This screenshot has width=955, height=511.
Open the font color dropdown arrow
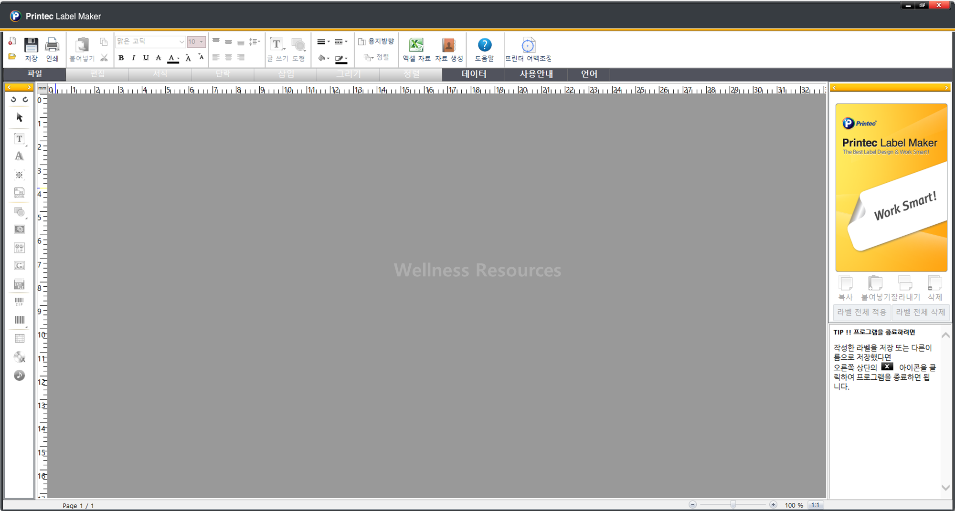[x=179, y=59]
